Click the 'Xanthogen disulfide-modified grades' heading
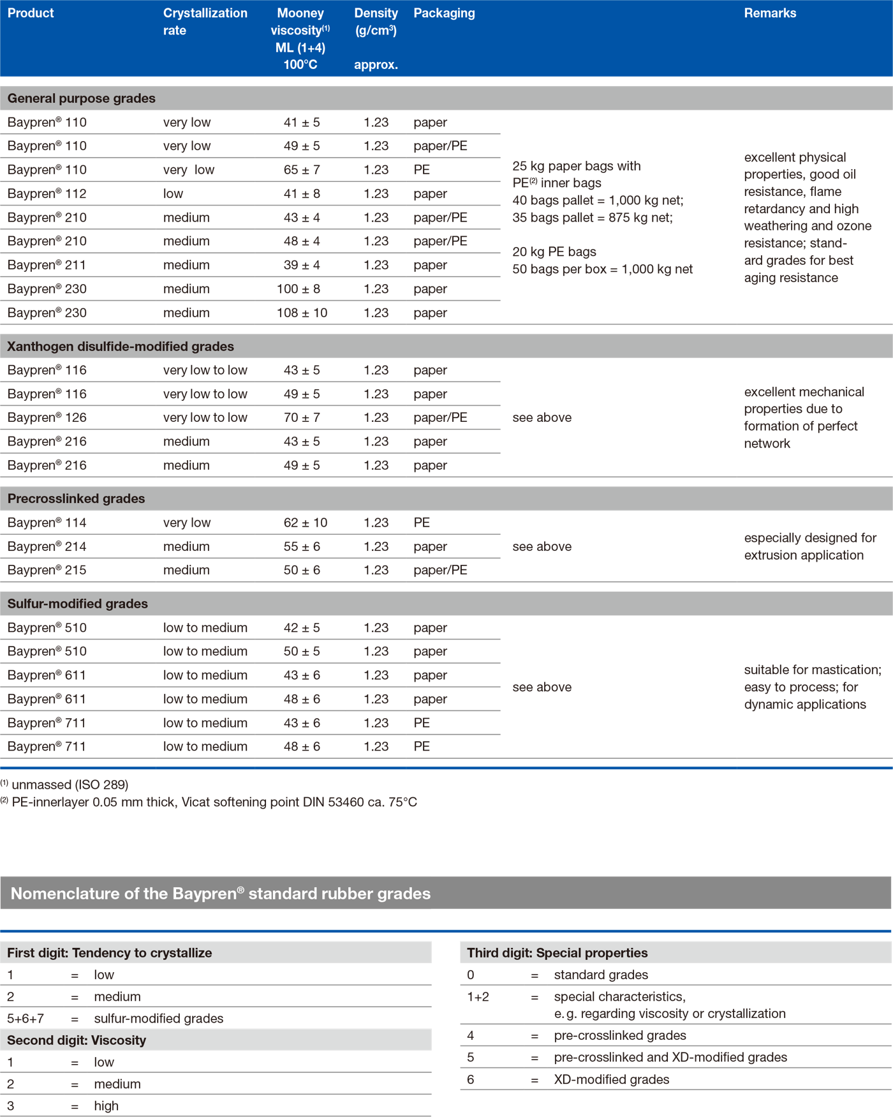Viewport: 893px width, 1117px height. point(121,347)
